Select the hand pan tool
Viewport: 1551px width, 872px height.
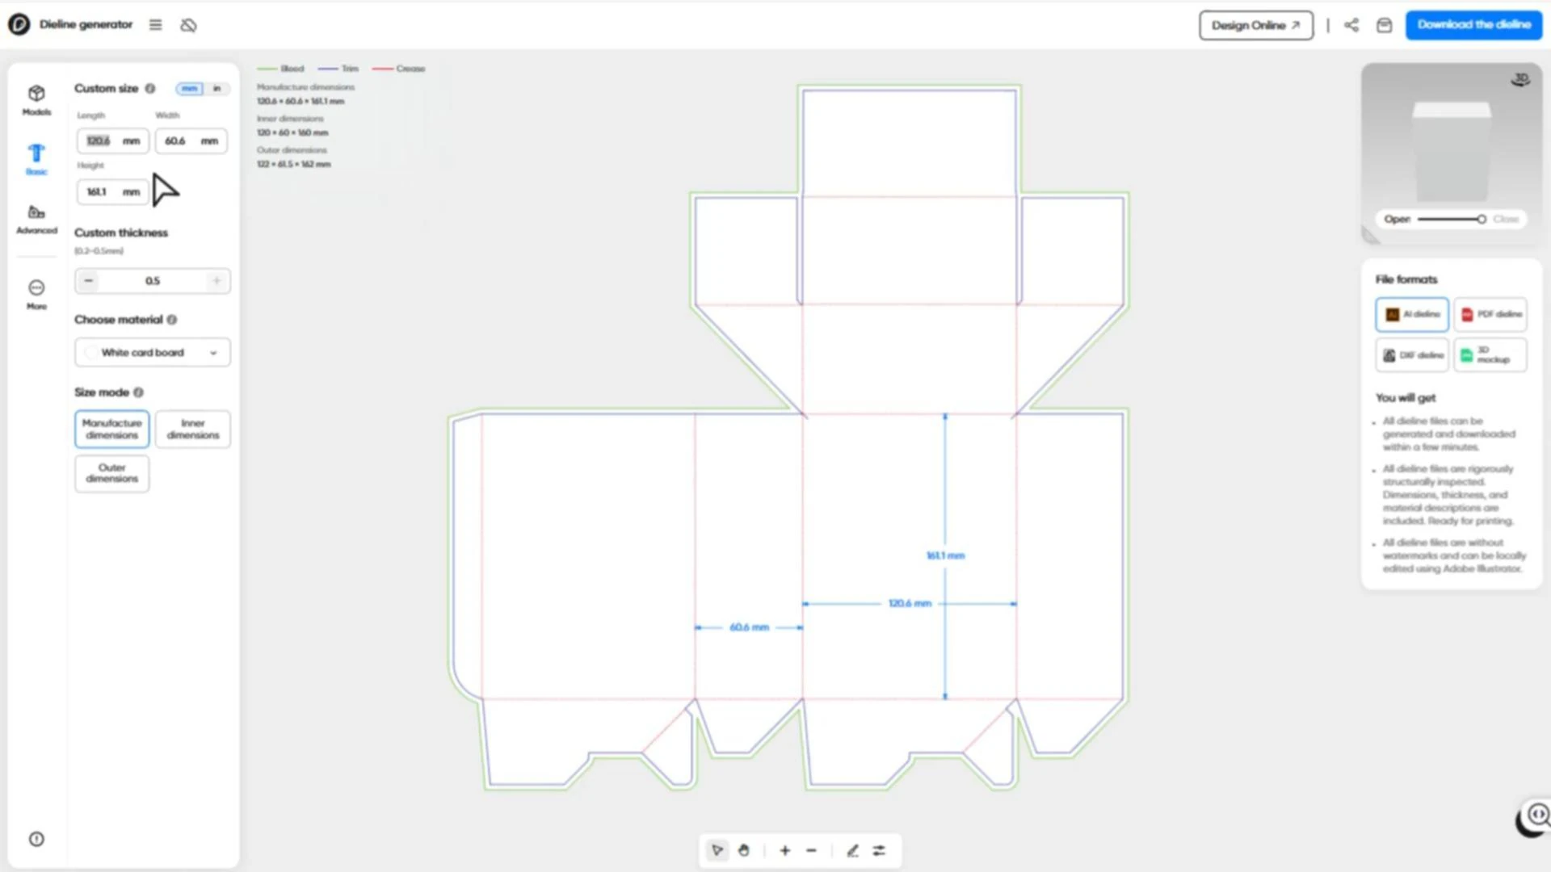pos(743,850)
